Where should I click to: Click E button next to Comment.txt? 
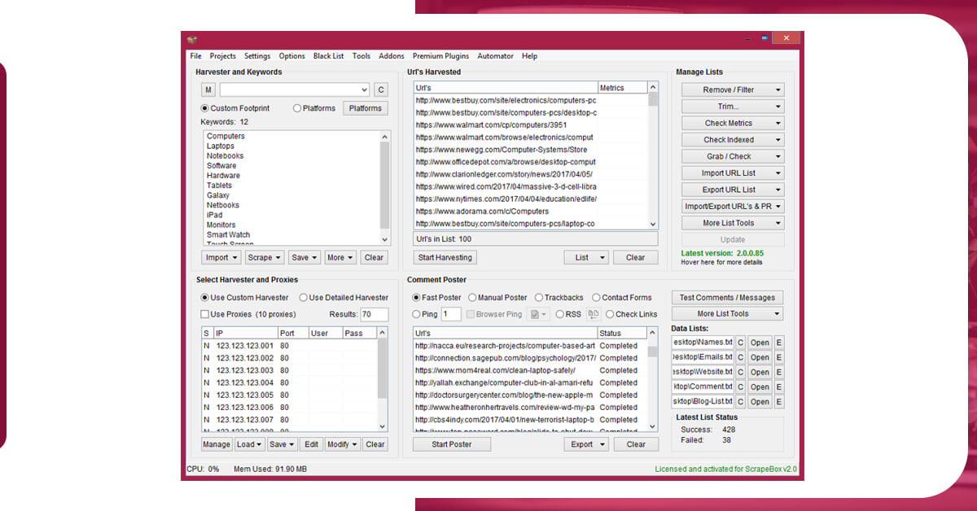pyautogui.click(x=779, y=387)
